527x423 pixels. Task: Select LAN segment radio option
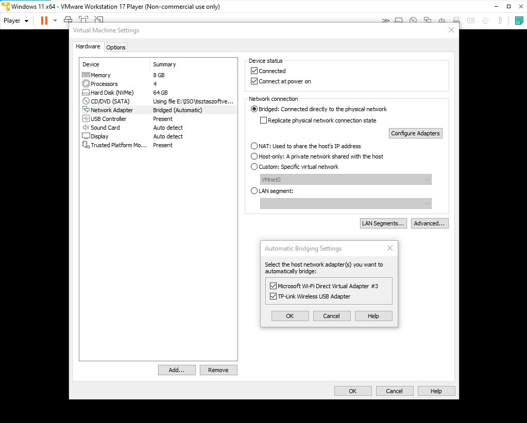tap(254, 191)
